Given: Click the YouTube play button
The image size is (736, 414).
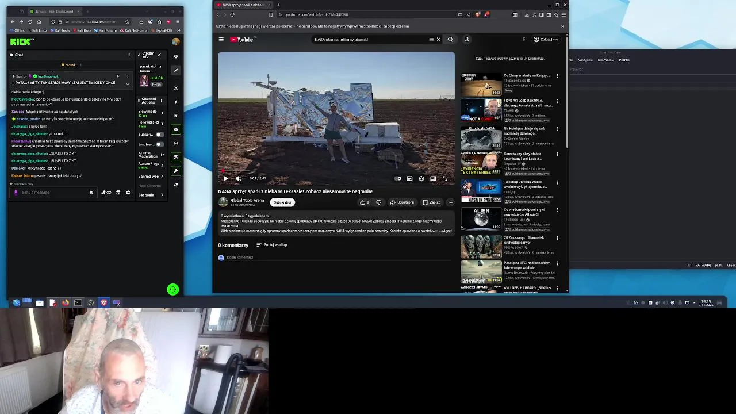Looking at the screenshot, I should pos(225,178).
